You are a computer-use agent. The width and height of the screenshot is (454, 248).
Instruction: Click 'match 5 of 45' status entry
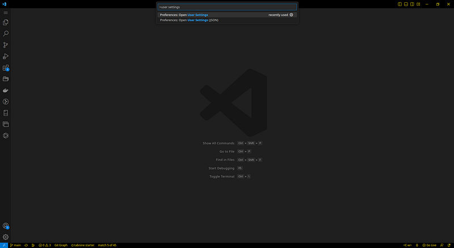coord(107,245)
